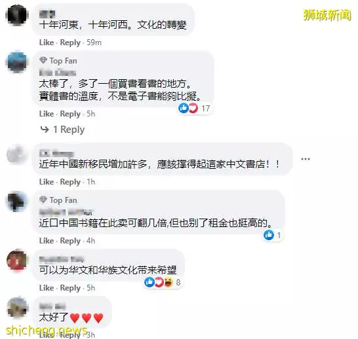Click the reply arrow icon next to 1 Reply
This screenshot has width=358, height=339.
(x=45, y=130)
